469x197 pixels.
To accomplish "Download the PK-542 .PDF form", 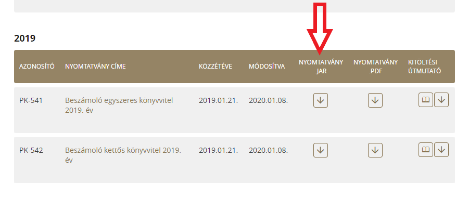I will (375, 150).
